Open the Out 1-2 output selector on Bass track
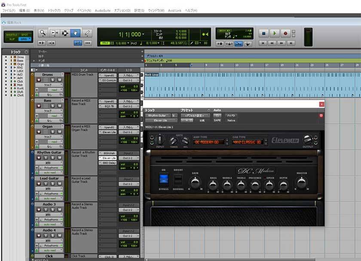 click(129, 106)
